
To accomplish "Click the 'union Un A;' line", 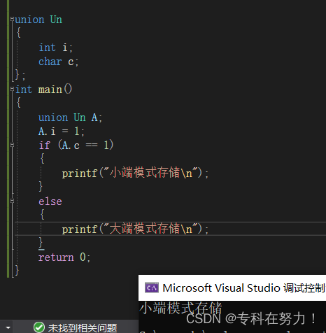I will click(70, 118).
